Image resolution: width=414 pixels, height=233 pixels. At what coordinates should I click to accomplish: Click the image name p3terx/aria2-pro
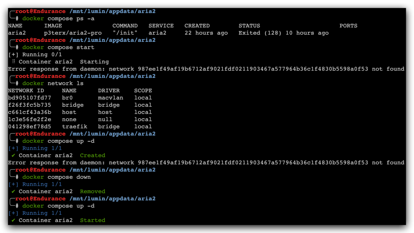click(72, 33)
